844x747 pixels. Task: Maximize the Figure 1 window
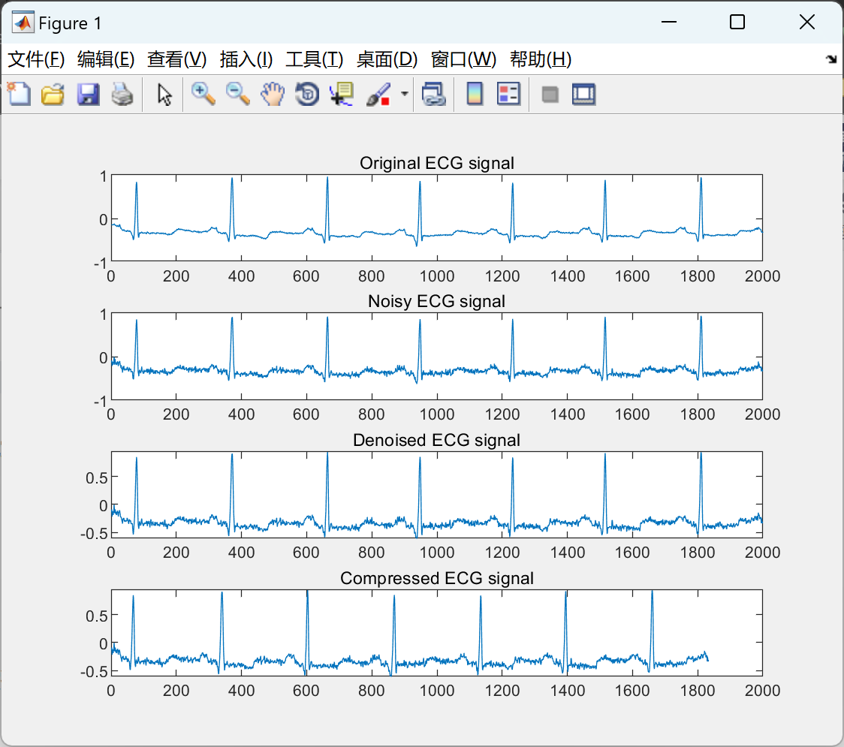[x=737, y=22]
